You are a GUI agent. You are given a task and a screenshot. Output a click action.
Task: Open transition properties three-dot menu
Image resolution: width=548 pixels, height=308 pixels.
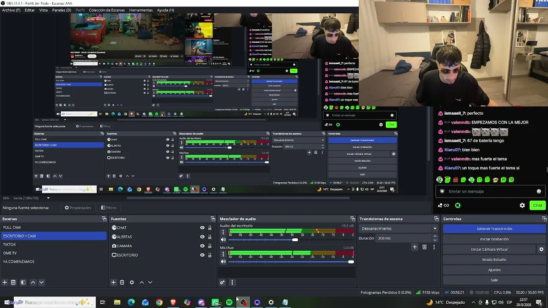pos(434,247)
